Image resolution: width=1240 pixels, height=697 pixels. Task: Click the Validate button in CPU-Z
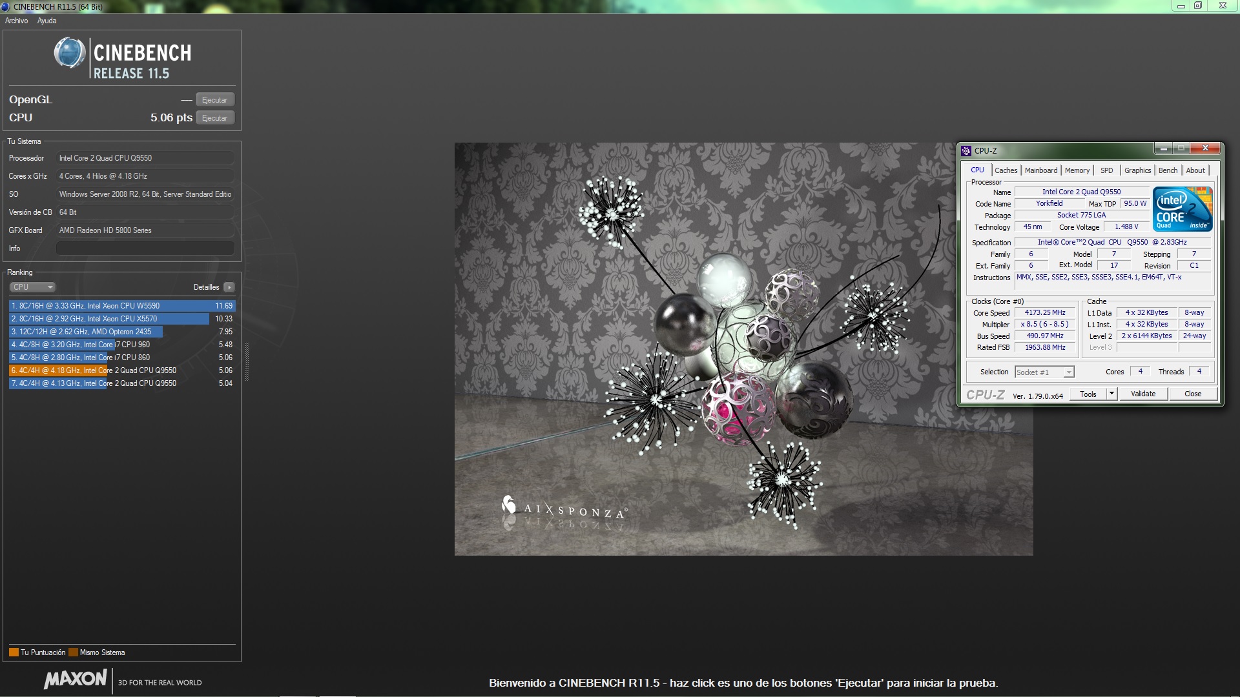coord(1143,394)
